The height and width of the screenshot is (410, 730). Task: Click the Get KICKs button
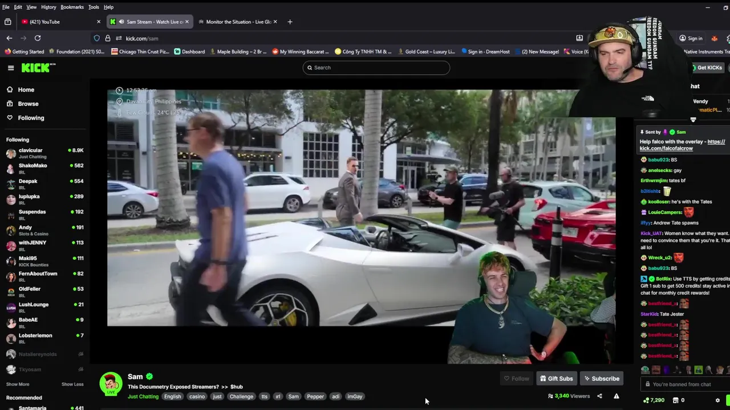pos(707,68)
